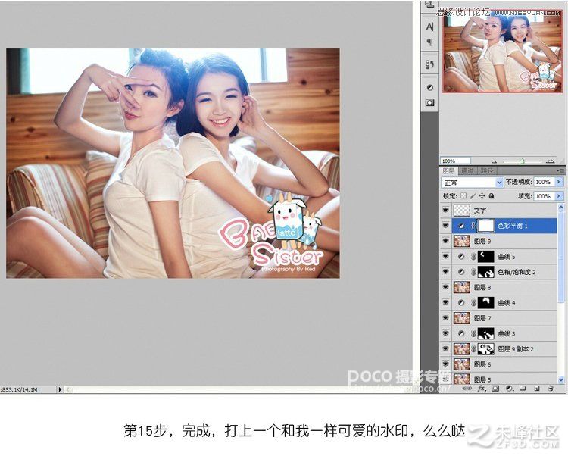568x456 pixels.
Task: Click mask link icon on 曲线 4
Action: point(473,302)
